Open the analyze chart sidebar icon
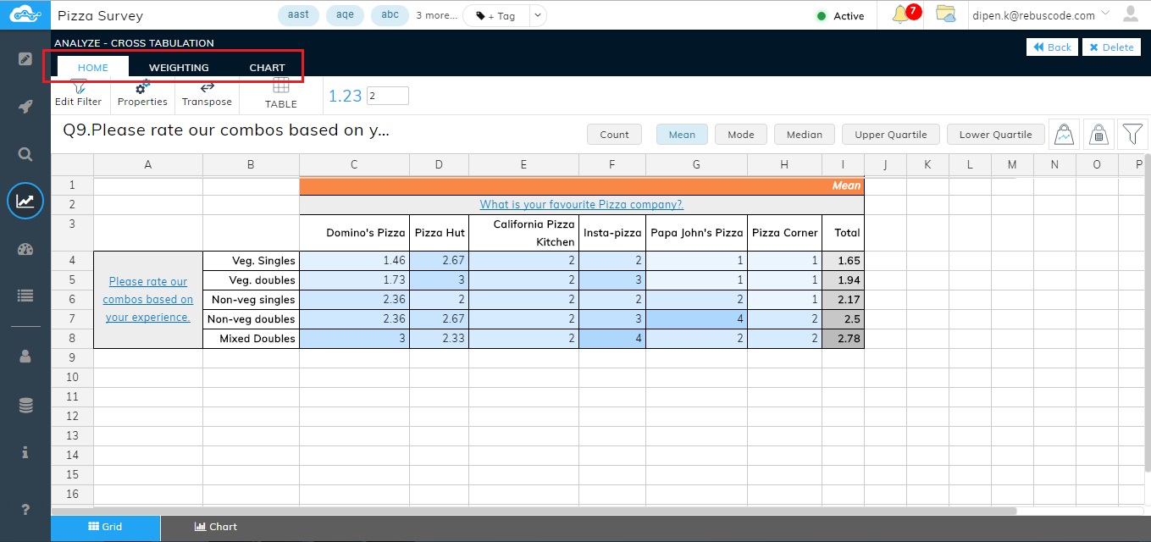Screen dimensions: 1151x542 [25, 201]
